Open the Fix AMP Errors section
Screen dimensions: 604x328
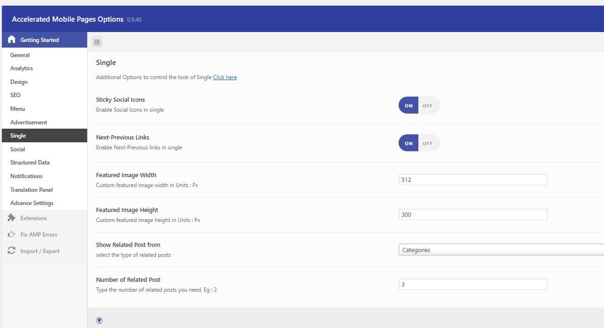point(44,234)
